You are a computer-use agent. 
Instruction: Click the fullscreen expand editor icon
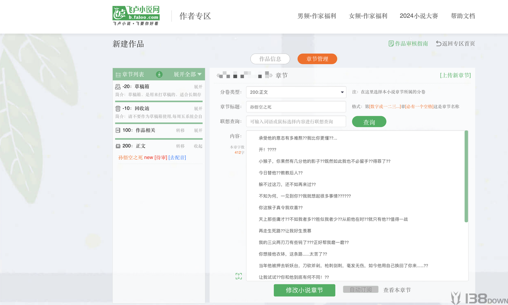pyautogui.click(x=239, y=276)
